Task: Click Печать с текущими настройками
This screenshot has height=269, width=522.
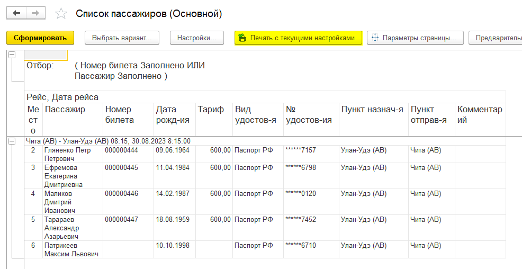Action: (298, 38)
